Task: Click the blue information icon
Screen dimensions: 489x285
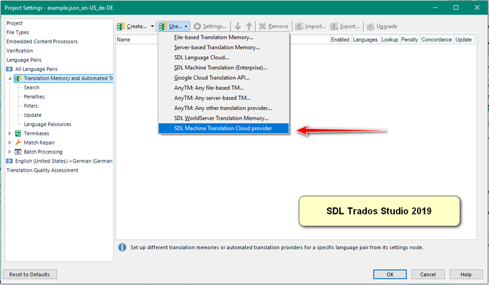Action: [x=122, y=248]
